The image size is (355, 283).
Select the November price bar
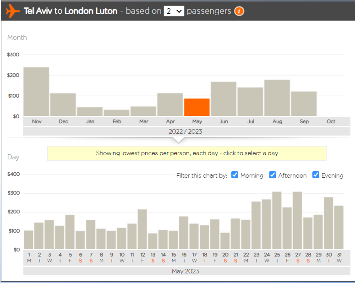pos(36,92)
